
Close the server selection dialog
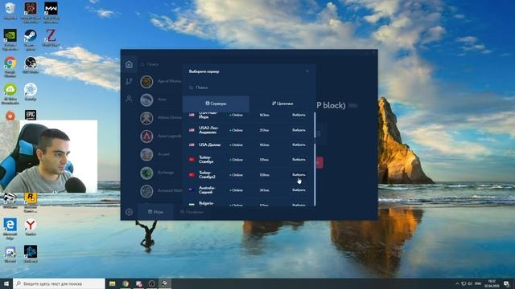click(x=307, y=71)
